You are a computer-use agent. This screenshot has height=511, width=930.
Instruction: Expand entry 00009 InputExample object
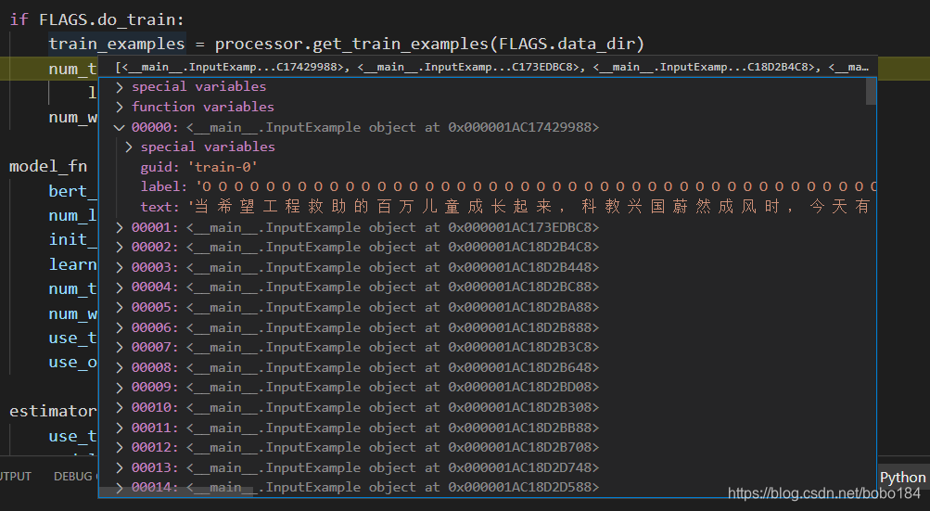120,388
